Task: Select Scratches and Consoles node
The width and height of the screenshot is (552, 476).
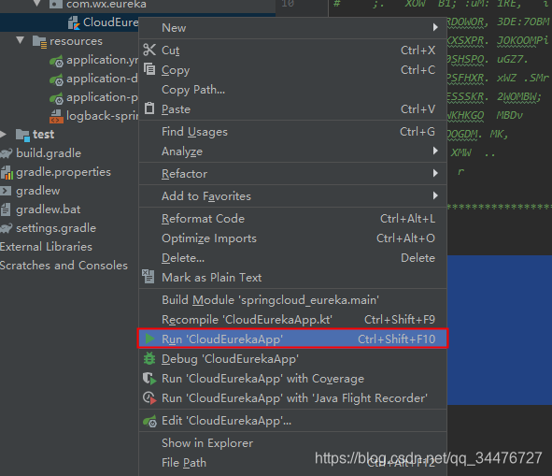Action: (64, 266)
